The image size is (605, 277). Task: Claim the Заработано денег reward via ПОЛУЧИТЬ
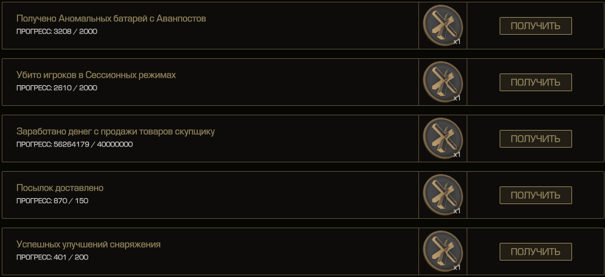(536, 139)
